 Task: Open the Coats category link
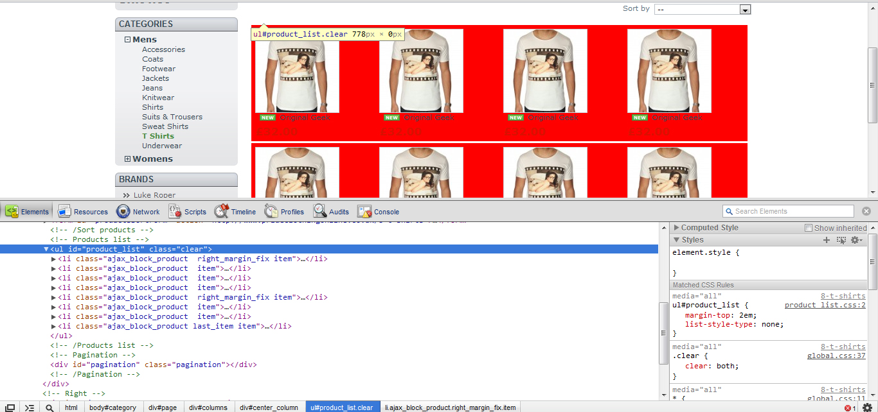click(153, 59)
